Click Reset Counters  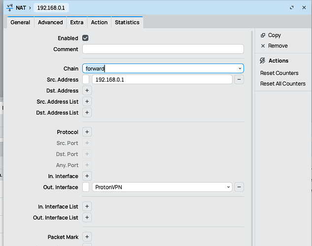pos(279,73)
